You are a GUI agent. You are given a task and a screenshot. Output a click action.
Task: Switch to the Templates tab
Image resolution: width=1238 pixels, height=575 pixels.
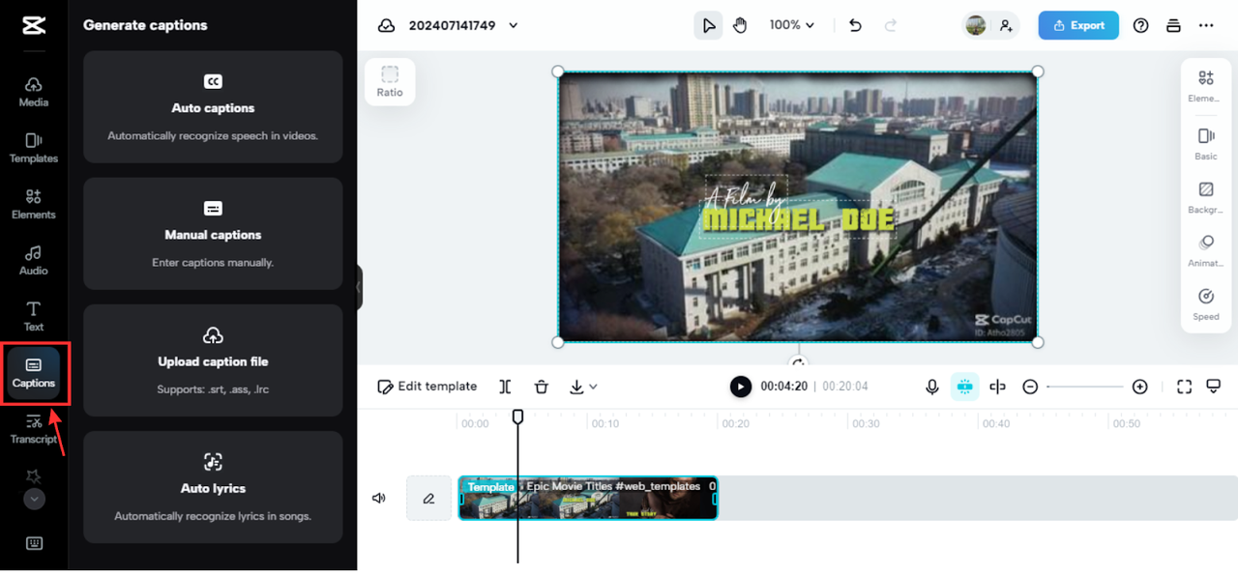[x=34, y=148]
